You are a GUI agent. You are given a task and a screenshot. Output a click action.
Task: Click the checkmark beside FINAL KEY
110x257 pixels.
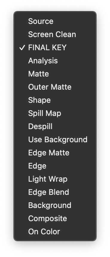[x=22, y=48]
